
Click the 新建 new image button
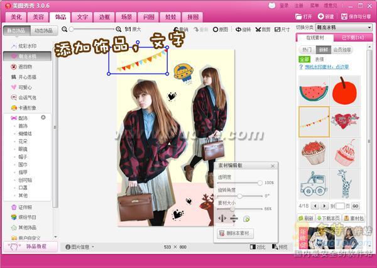point(325,16)
